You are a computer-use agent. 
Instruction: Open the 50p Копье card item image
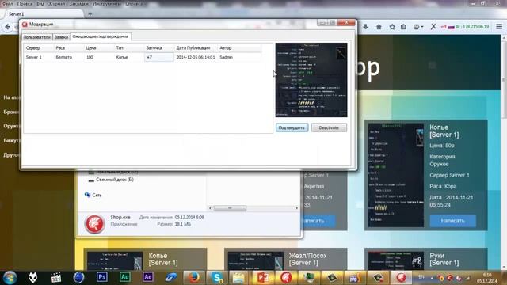tap(396, 175)
